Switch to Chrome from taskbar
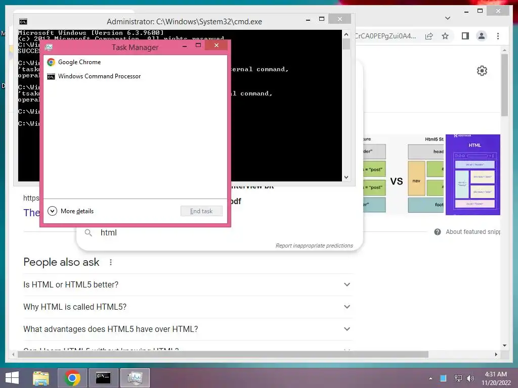Screen dimensions: 518x388 click(x=72, y=378)
